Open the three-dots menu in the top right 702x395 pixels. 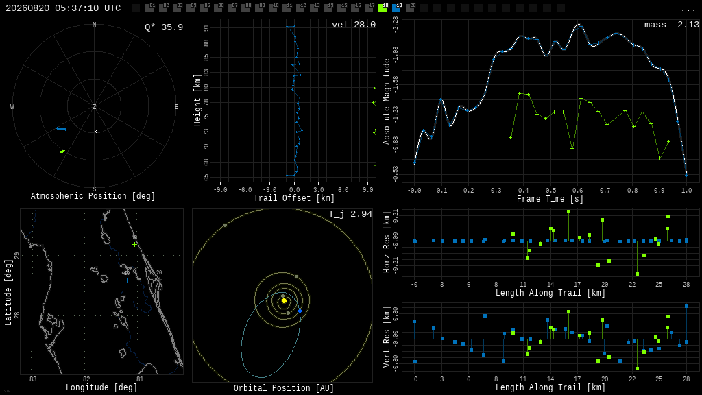pos(688,10)
